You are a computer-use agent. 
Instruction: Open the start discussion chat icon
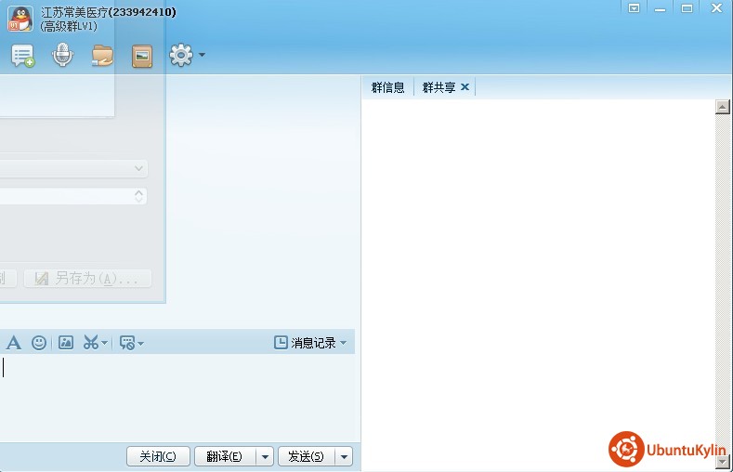[22, 56]
